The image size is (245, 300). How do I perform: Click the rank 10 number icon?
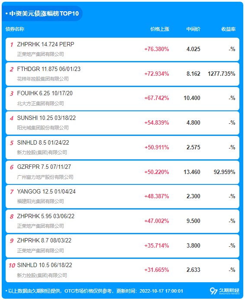[x=12, y=265]
